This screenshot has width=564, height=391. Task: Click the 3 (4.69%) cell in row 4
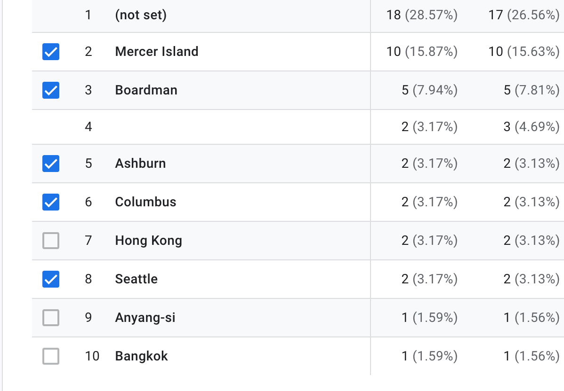pos(531,127)
